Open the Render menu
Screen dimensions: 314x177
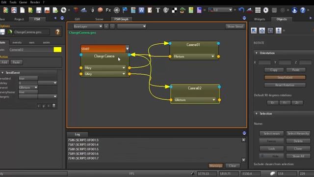click(x=35, y=2)
